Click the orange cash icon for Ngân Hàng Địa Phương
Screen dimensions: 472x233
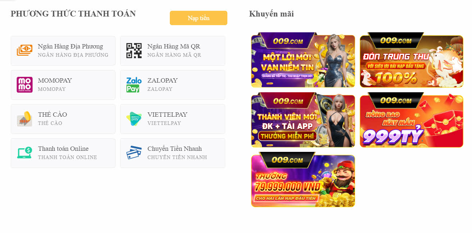point(24,51)
